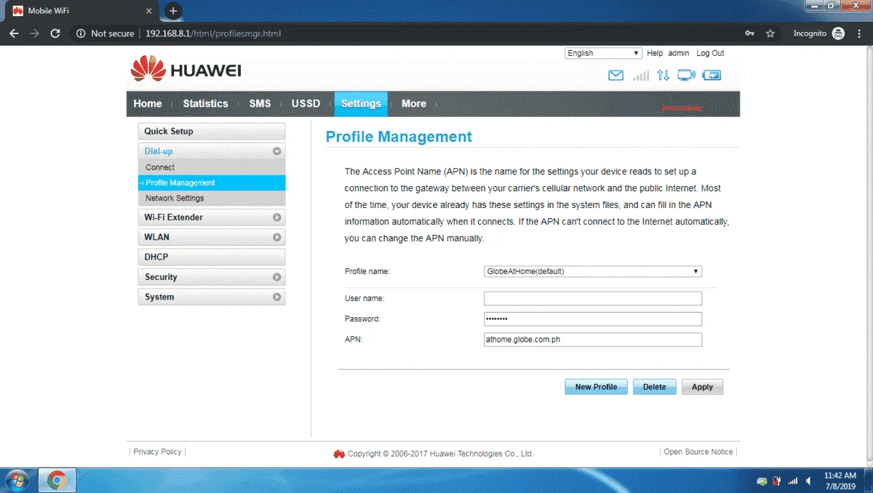This screenshot has width=873, height=493.
Task: Open the Open Source Notice link
Action: click(698, 452)
